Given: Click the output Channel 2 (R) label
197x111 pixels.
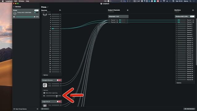Looking at the screenshot, I should [114, 22].
